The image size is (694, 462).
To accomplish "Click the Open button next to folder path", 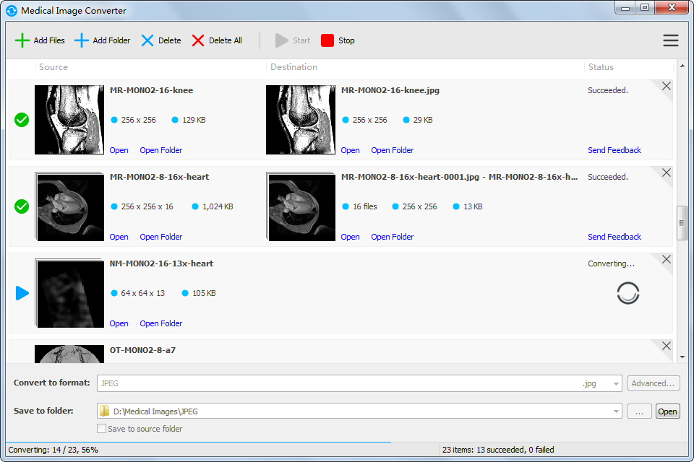I will click(x=667, y=411).
